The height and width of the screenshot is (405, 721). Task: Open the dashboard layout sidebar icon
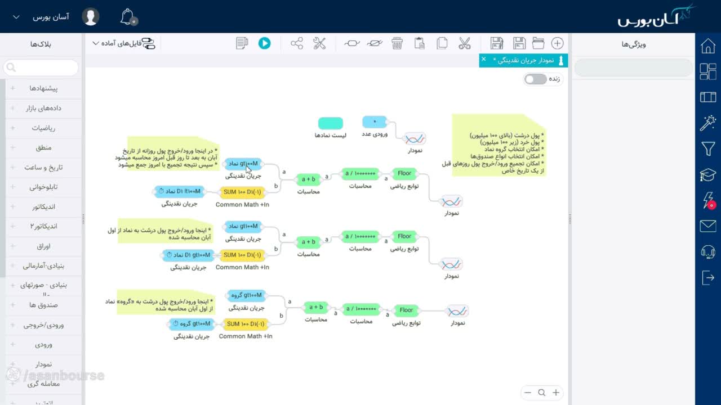[x=708, y=71]
